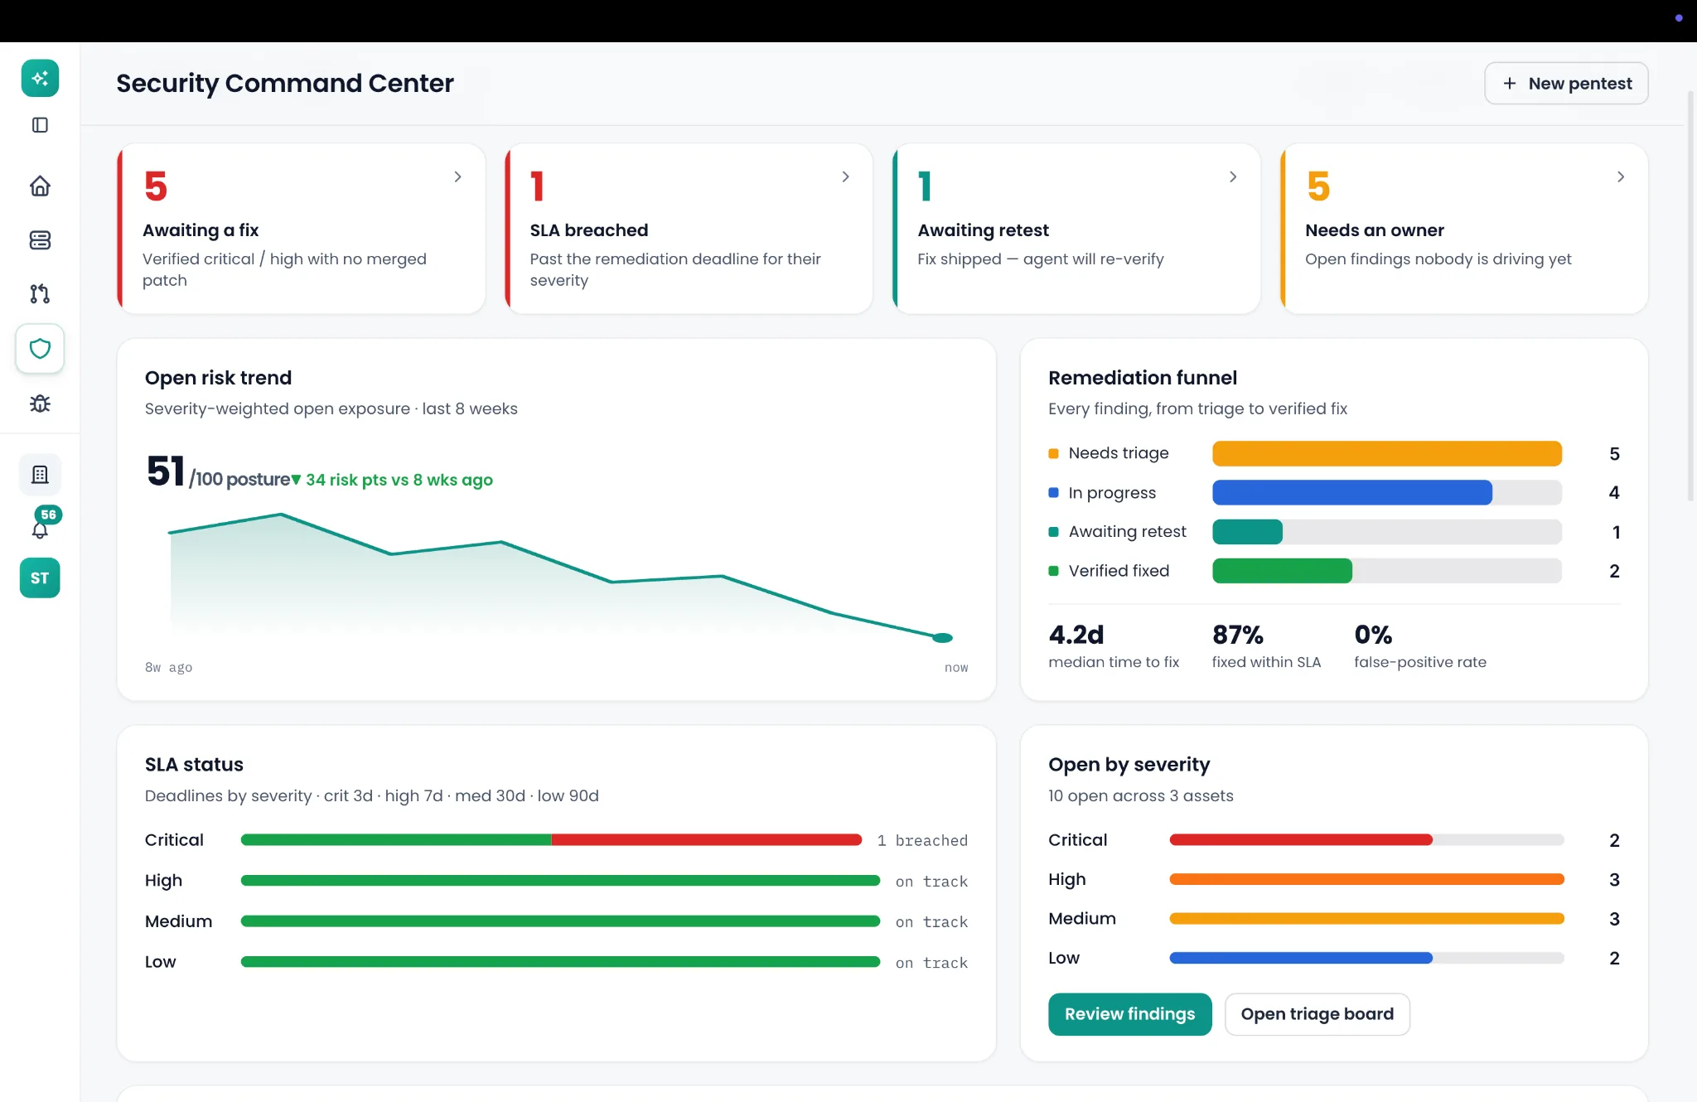Viewport: 1697px width, 1102px height.
Task: Click the 'now' endpoint on risk trend chart
Action: point(942,638)
